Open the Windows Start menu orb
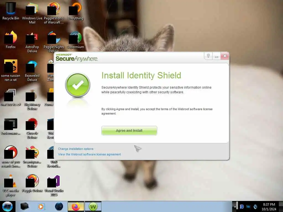The height and width of the screenshot is (212, 283). 7,206
